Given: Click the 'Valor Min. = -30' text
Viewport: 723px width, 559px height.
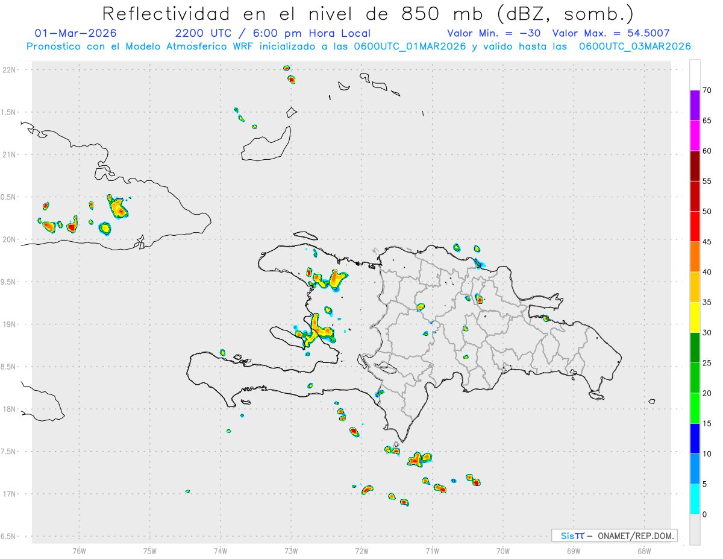Looking at the screenshot, I should click(x=494, y=33).
